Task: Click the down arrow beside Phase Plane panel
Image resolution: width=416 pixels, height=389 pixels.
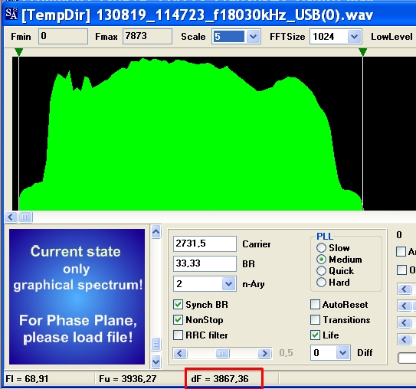Action: 156,361
